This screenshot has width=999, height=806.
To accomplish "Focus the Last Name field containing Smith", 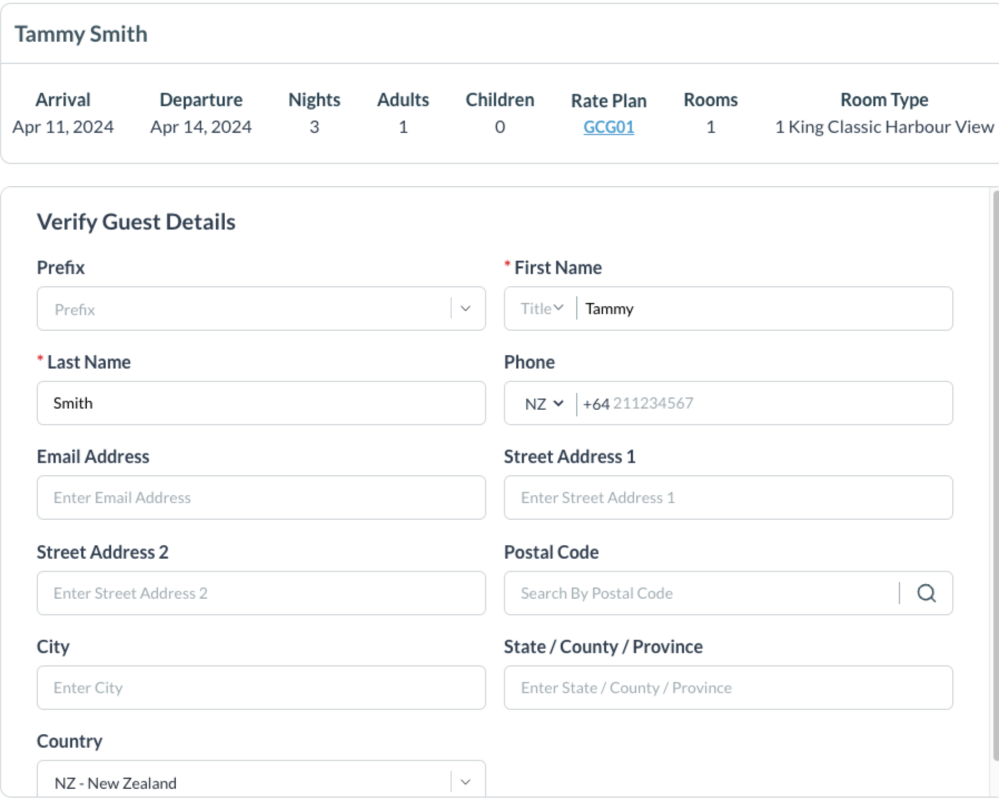I will click(x=261, y=403).
